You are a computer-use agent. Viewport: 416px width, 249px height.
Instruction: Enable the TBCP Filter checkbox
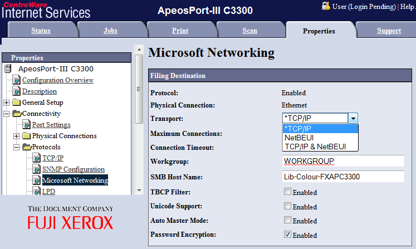287,192
